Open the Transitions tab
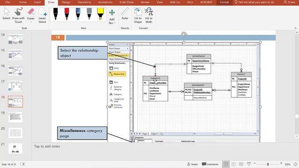The height and width of the screenshot is (168, 299). (84, 2)
